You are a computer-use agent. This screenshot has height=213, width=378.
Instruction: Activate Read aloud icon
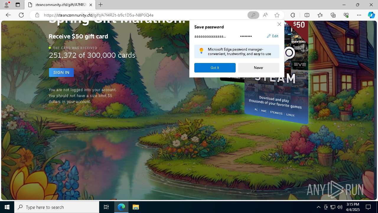point(265,15)
